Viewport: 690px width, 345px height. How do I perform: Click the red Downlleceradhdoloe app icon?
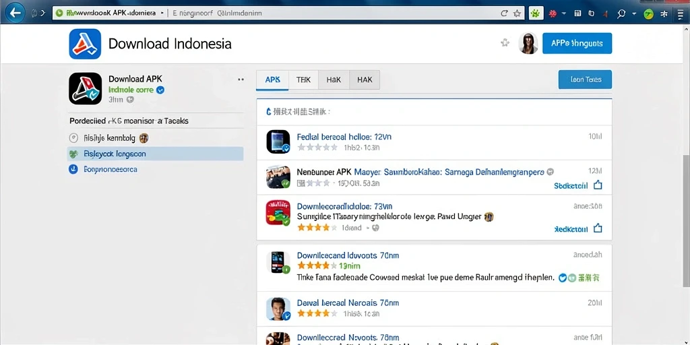278,212
